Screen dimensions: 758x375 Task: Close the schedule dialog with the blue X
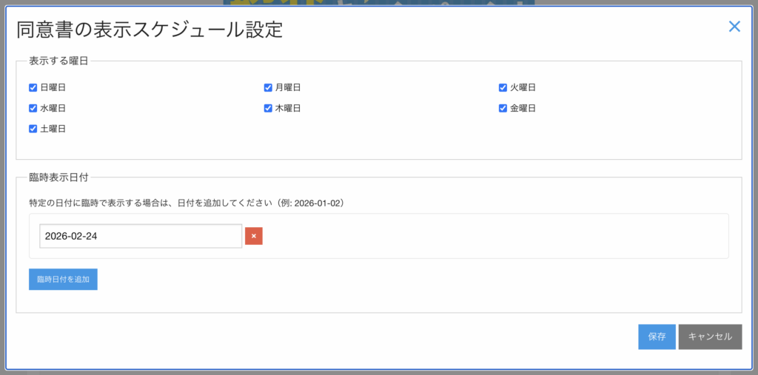click(x=734, y=27)
